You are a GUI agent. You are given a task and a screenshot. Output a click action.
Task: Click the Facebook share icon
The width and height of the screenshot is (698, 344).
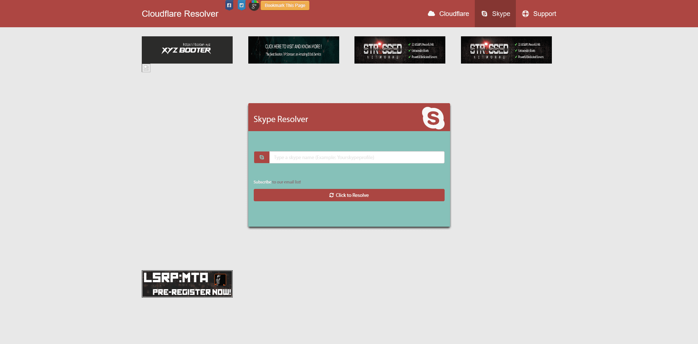229,5
